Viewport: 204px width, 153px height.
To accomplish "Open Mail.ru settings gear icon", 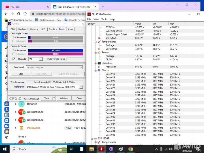I will (7, 137).
